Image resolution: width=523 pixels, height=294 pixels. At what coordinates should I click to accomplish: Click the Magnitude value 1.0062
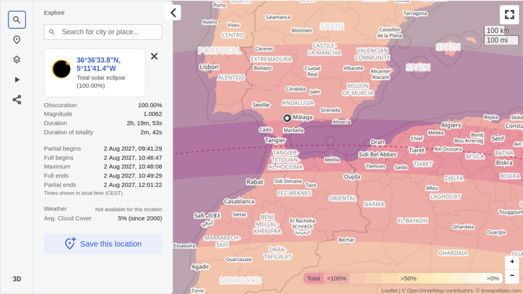[153, 114]
